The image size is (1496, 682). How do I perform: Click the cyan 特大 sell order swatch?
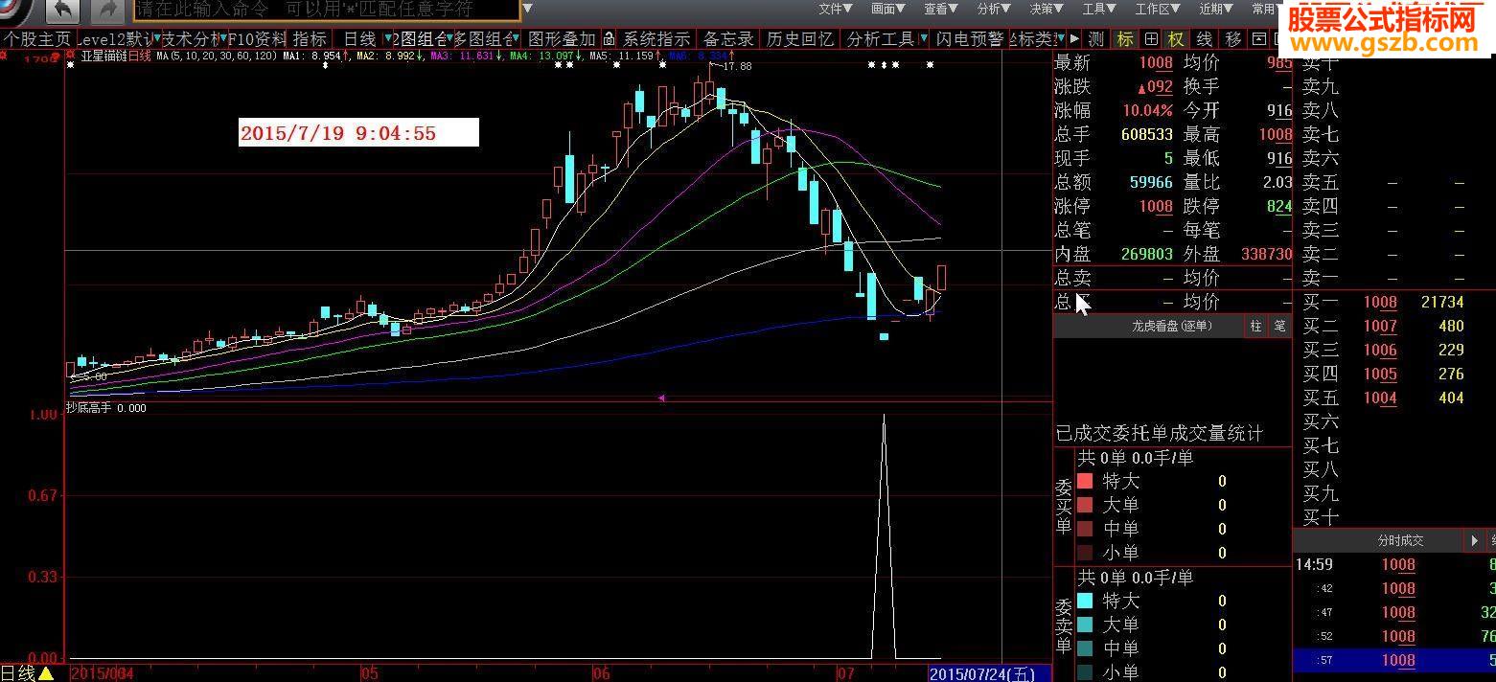click(1085, 601)
